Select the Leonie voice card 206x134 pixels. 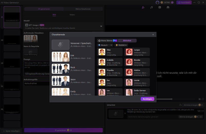[x=137, y=83]
